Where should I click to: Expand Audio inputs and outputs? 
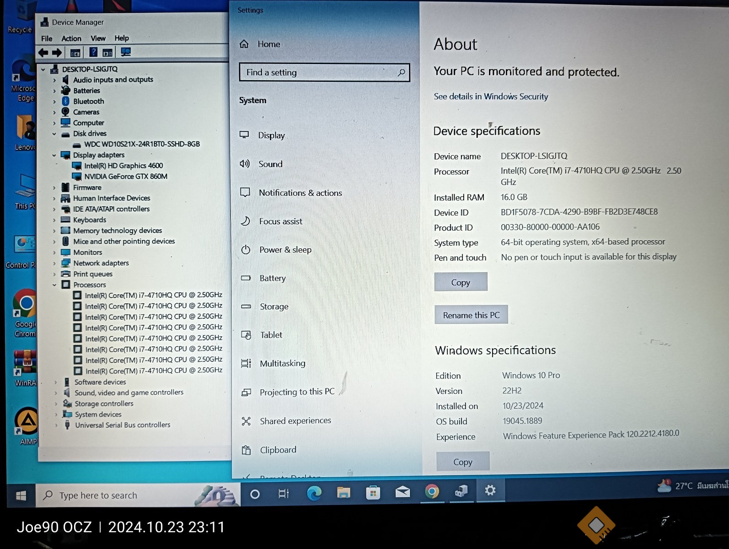54,80
